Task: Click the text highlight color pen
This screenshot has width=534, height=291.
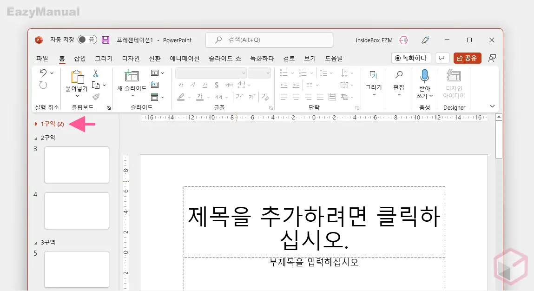Action: 181,97
